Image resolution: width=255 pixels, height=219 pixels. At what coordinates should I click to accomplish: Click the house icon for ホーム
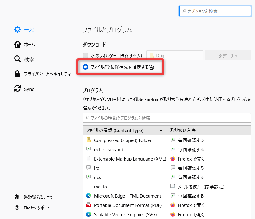(x=17, y=44)
